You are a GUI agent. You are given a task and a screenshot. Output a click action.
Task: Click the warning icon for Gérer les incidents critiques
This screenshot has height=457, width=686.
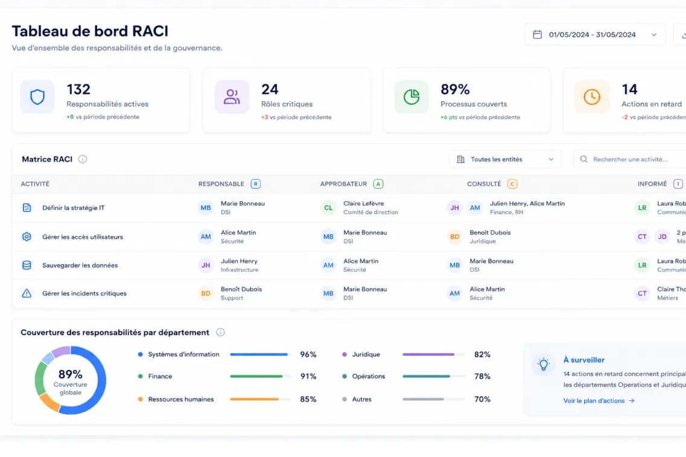coord(27,294)
